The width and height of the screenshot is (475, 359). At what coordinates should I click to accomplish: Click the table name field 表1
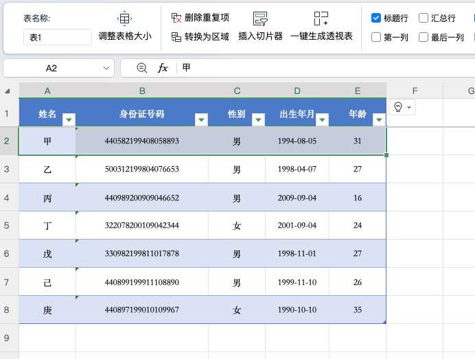click(x=58, y=37)
